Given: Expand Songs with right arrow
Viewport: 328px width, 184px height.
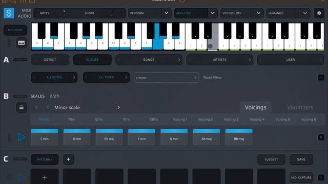Looking at the screenshot, I should (179, 60).
